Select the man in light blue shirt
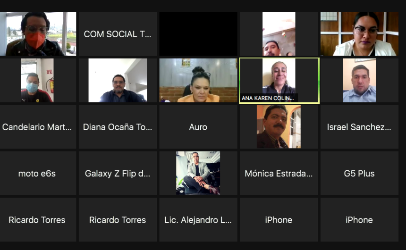 coord(359,80)
